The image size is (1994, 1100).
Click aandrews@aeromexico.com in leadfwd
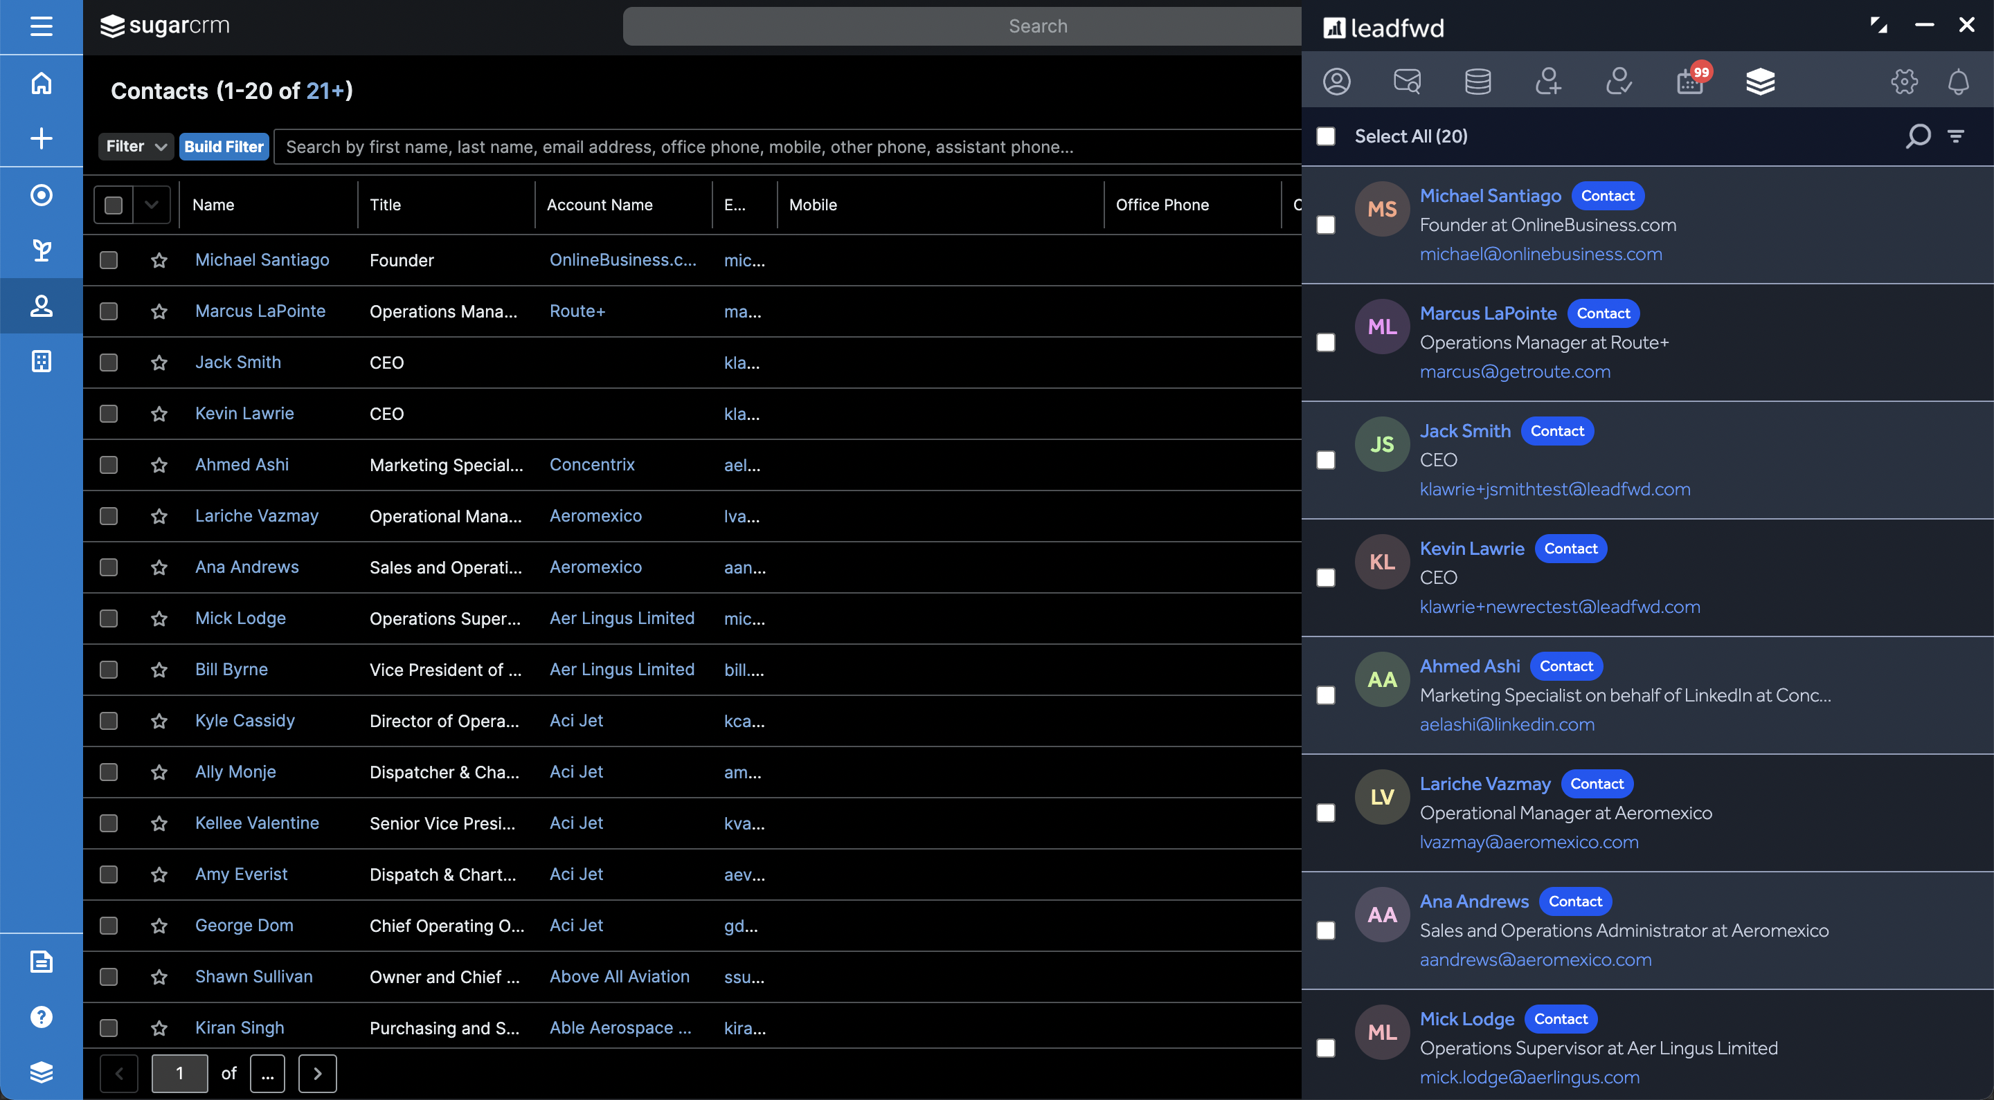coord(1535,959)
